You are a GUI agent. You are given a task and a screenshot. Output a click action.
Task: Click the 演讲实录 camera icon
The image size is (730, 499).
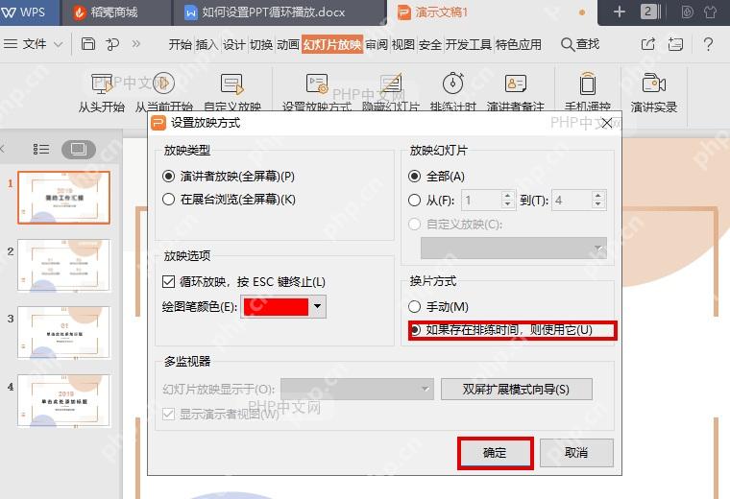pyautogui.click(x=654, y=83)
